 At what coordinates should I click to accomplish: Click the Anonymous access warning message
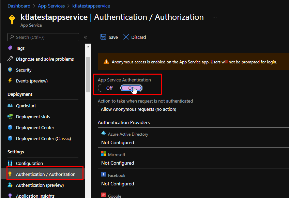194,62
